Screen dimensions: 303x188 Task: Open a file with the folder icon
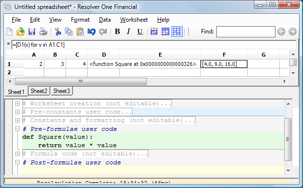click(21, 31)
